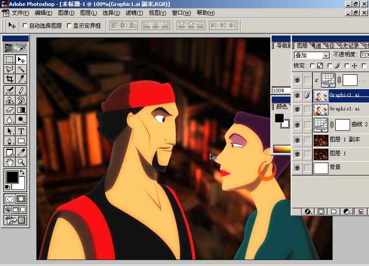
Task: Reset to default black and white colors
Action: point(7,187)
